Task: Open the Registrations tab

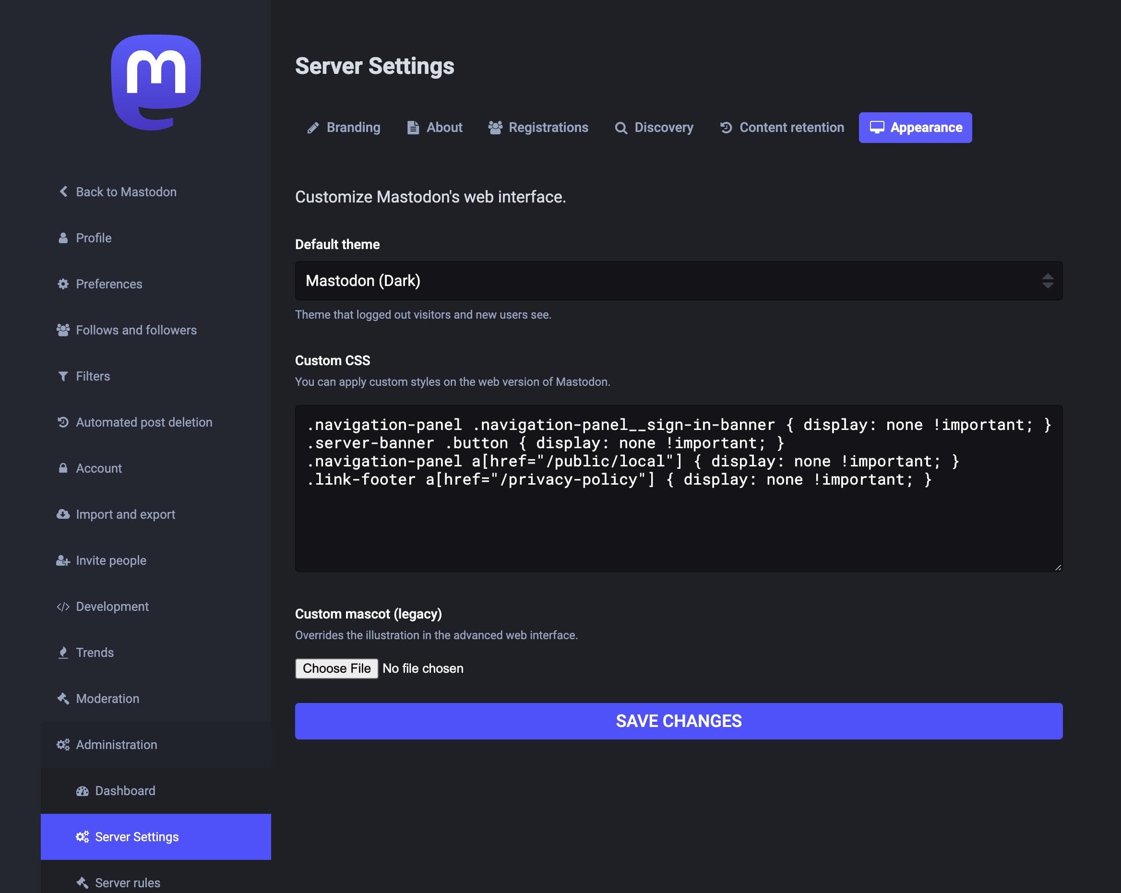Action: coord(538,128)
